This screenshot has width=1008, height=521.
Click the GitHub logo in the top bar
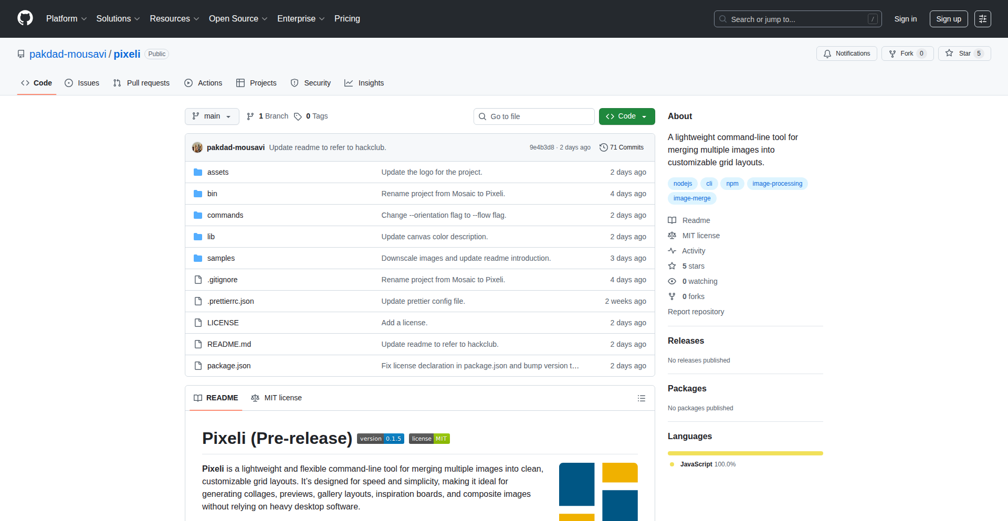coord(24,18)
